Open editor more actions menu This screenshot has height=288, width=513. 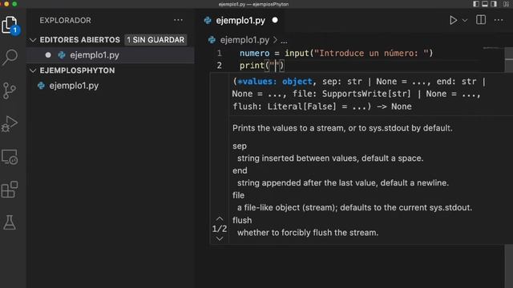pos(499,20)
